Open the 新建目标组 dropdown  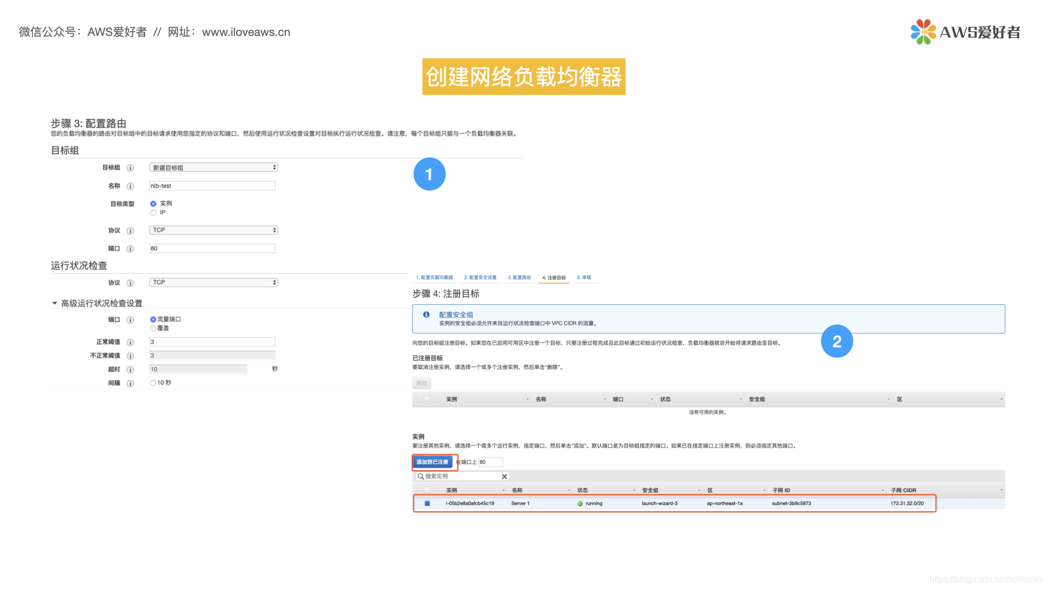click(x=213, y=167)
